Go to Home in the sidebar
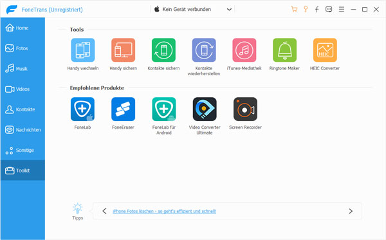386x240 pixels. pos(23,28)
